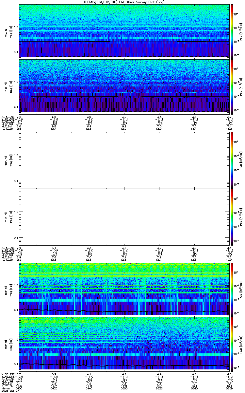This screenshot has height=393, width=245.
Task: Click the color bar beside the THD B-perpendicular panel
Action: pyautogui.click(x=232, y=160)
